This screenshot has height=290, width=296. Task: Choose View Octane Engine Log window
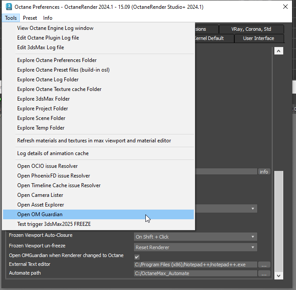[x=55, y=28]
